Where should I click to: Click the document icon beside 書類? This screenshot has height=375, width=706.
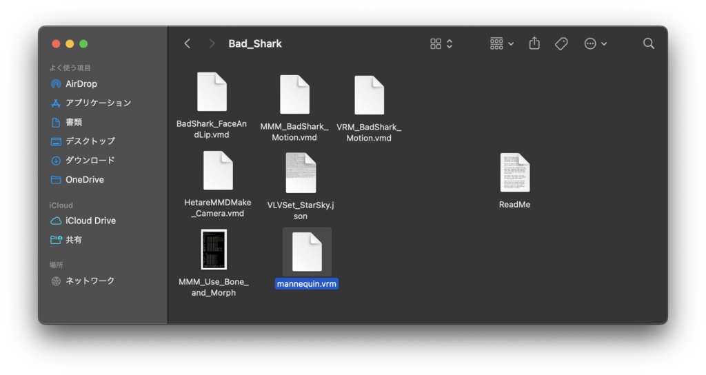pos(56,123)
